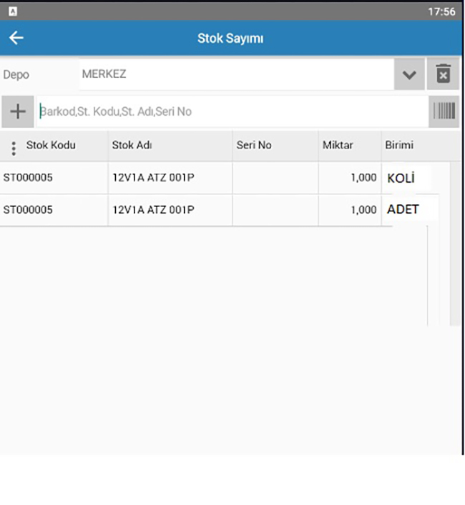Click the trash delete icon

[443, 74]
